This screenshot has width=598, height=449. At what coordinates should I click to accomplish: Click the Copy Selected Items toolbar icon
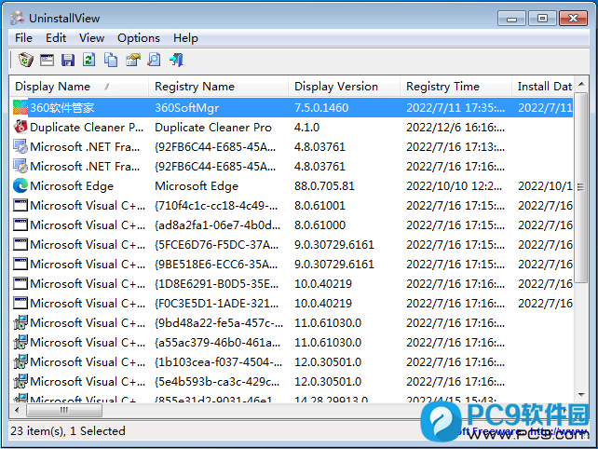111,60
